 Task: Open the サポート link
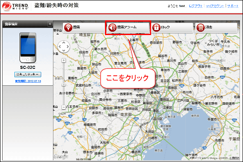coord(233,6)
